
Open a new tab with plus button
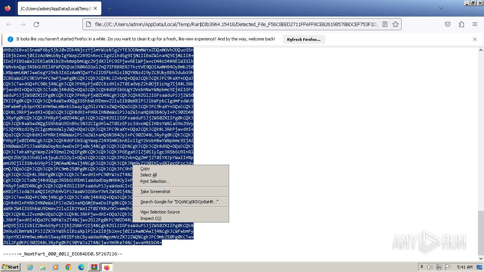click(110, 8)
